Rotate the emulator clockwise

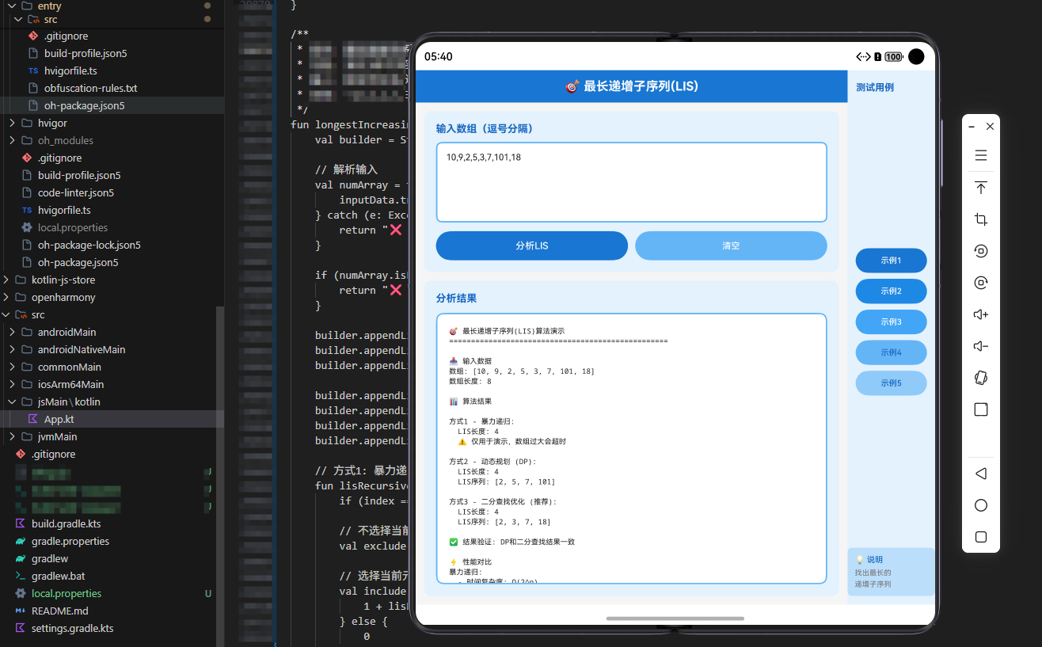980,282
